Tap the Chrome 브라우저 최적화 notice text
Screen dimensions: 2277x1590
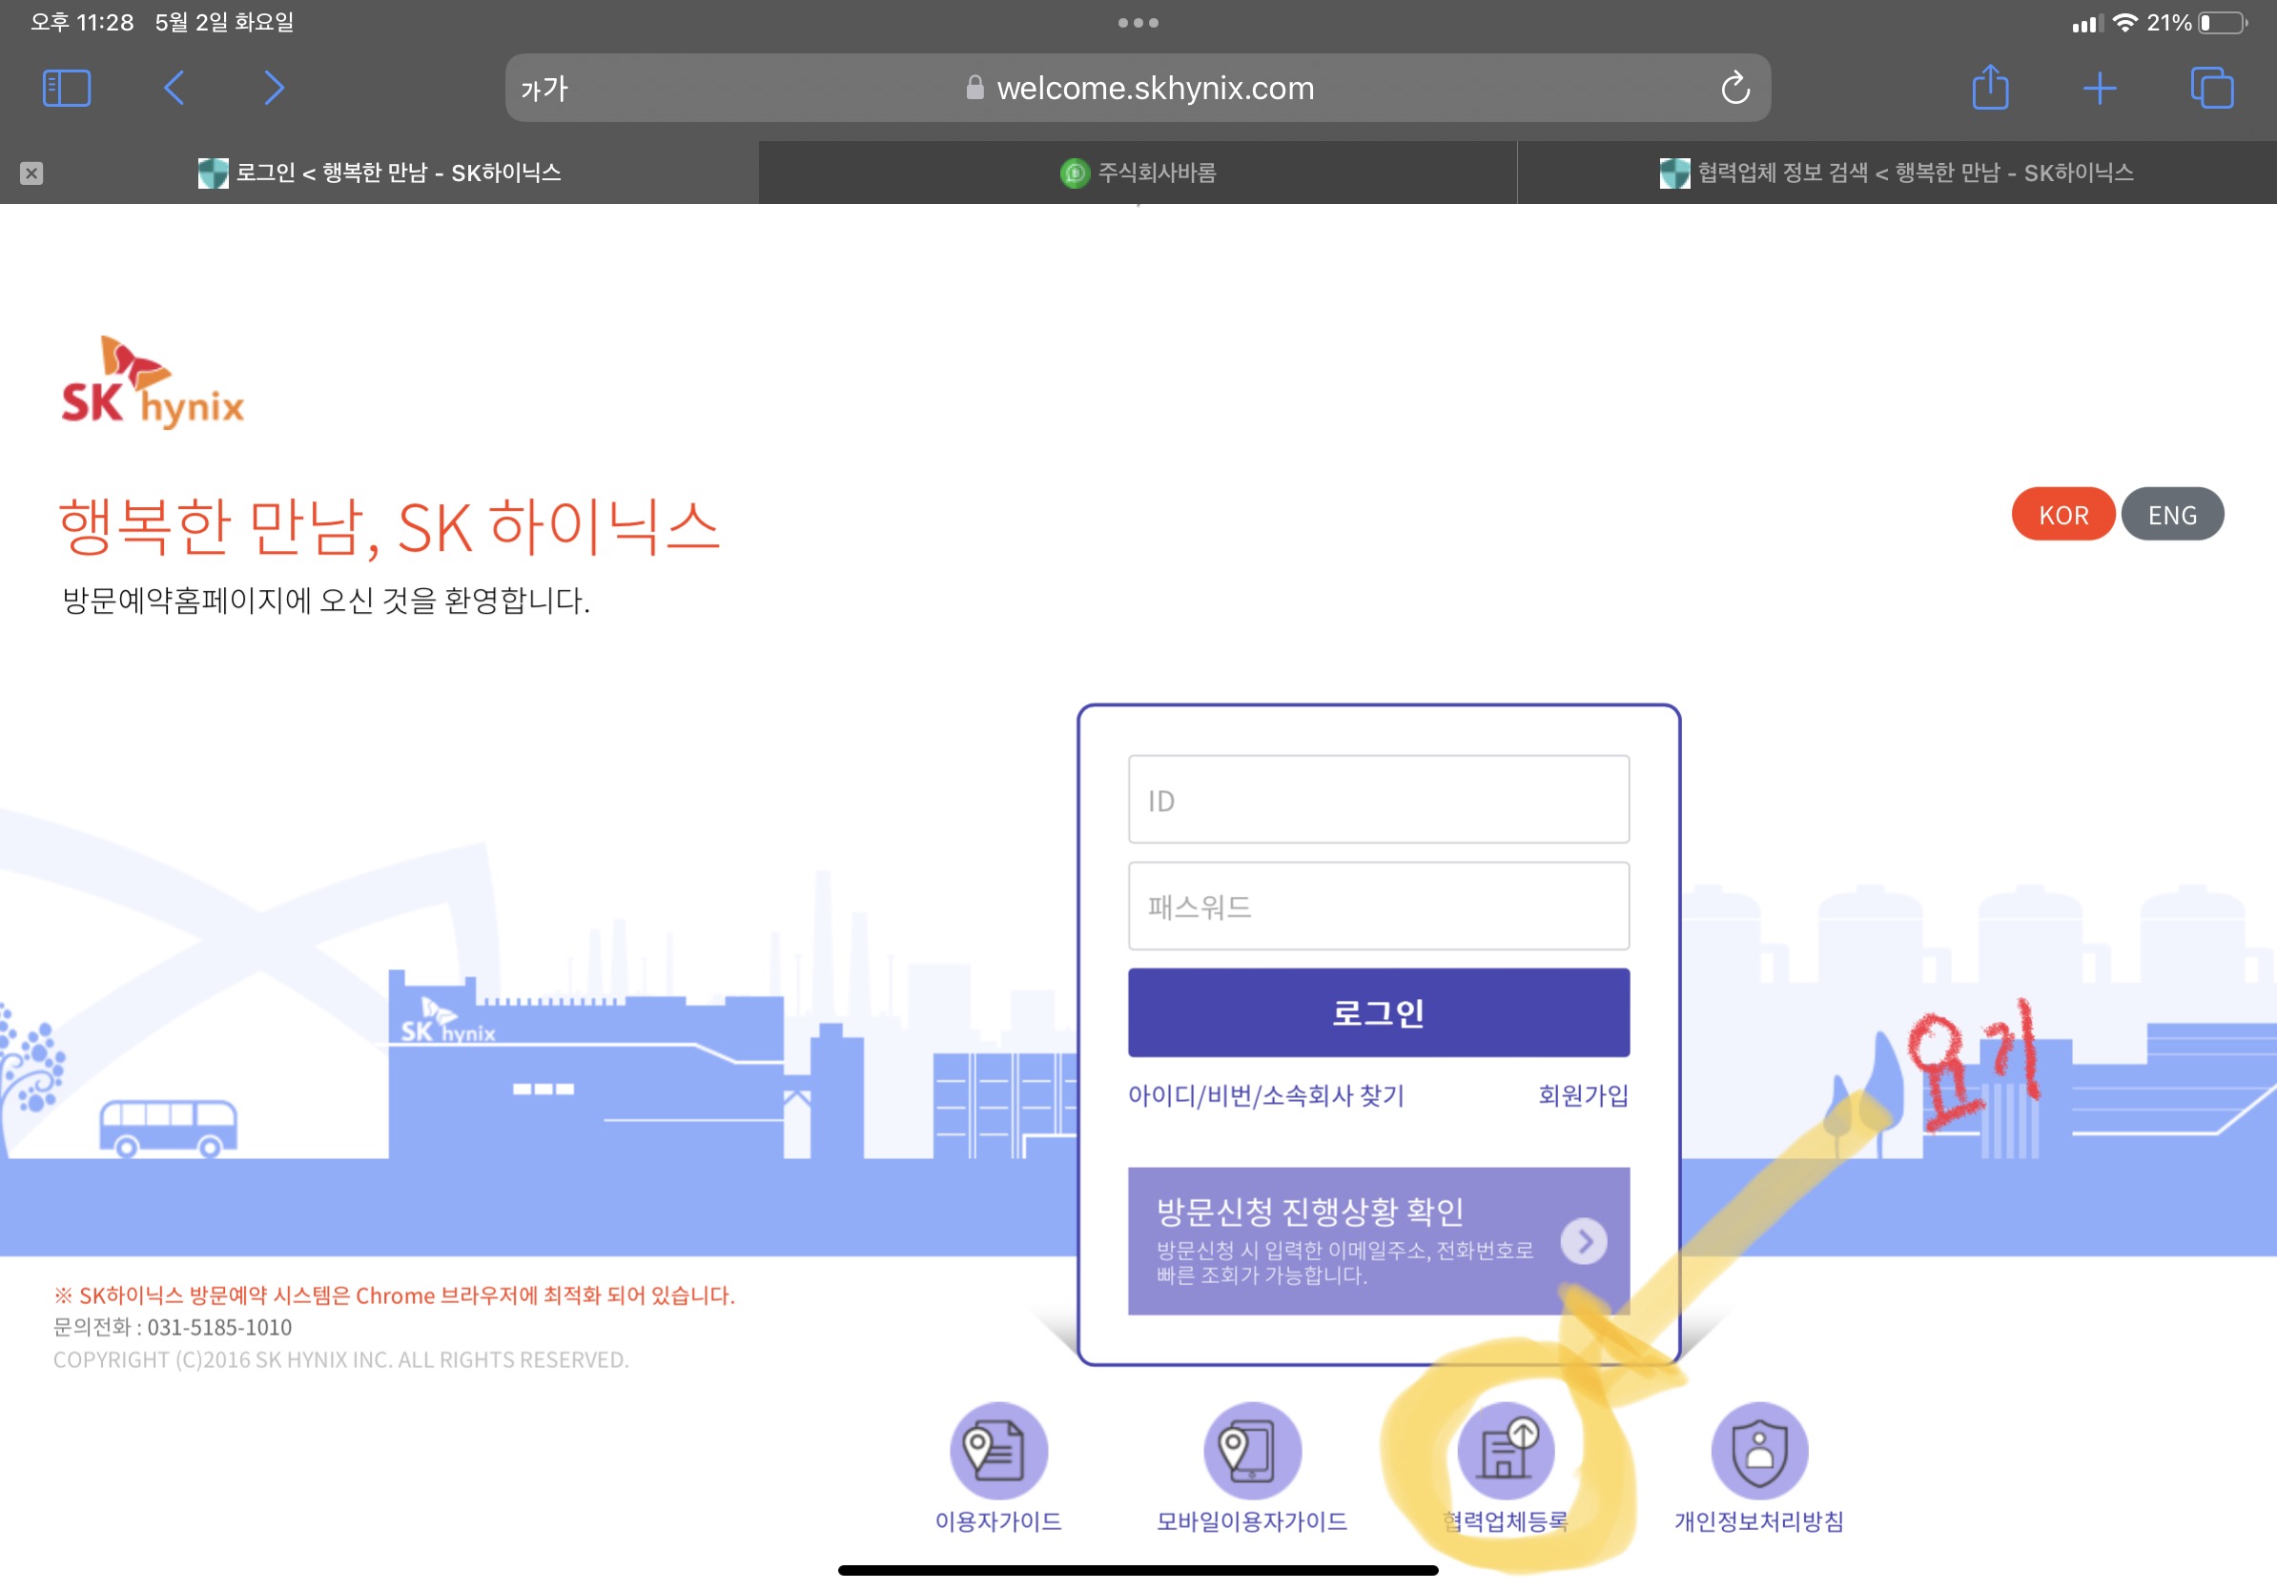coord(395,1295)
